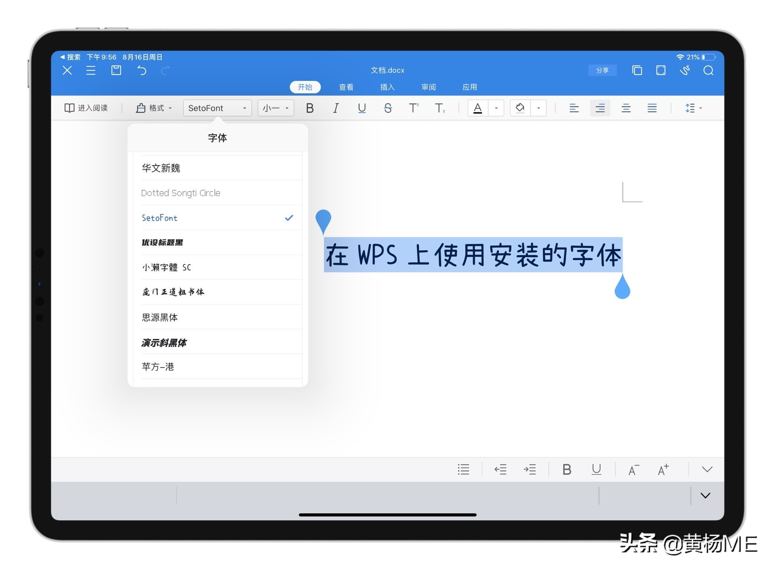
Task: Click the bullet list icon in bottom bar
Action: click(463, 469)
